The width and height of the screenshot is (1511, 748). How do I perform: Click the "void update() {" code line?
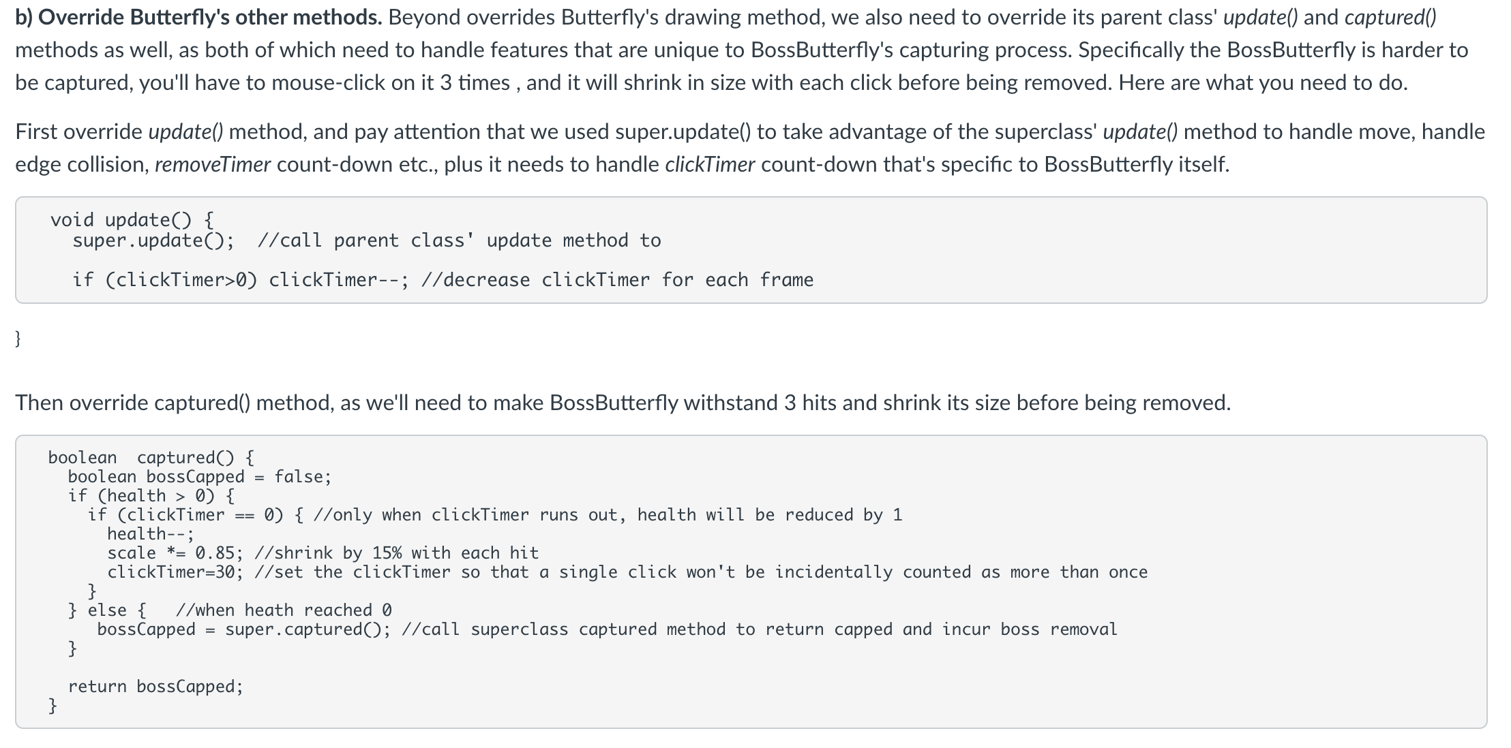[132, 220]
